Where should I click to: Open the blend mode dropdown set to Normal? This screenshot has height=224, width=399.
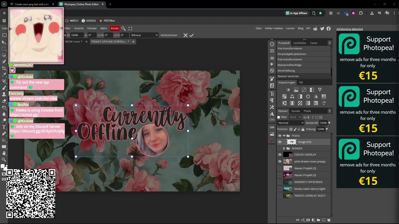coord(291,123)
